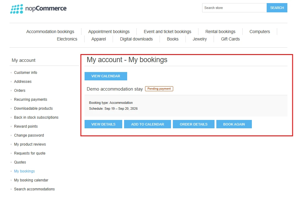Open Downloadable products sidebar link

33,109
